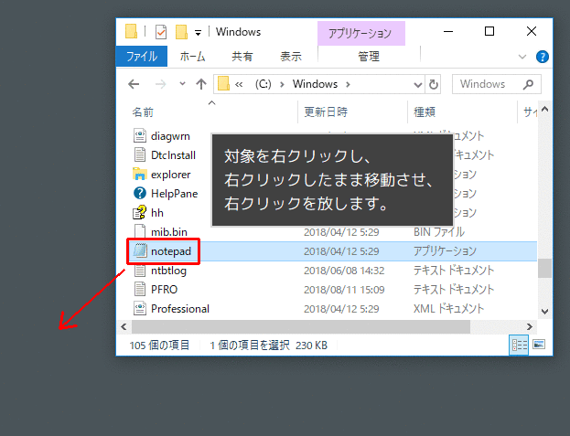
Task: Open recent locations dropdown arrow
Action: tap(179, 84)
